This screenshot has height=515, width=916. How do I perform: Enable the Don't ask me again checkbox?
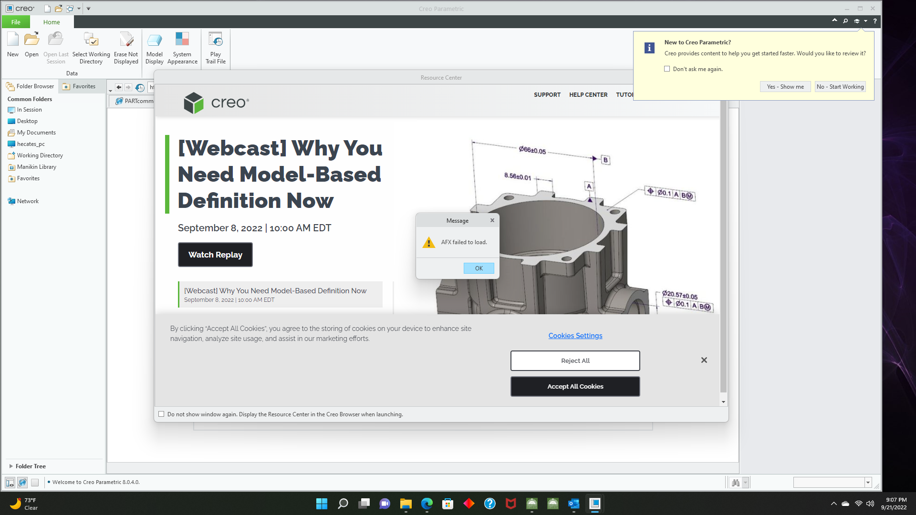(x=666, y=69)
